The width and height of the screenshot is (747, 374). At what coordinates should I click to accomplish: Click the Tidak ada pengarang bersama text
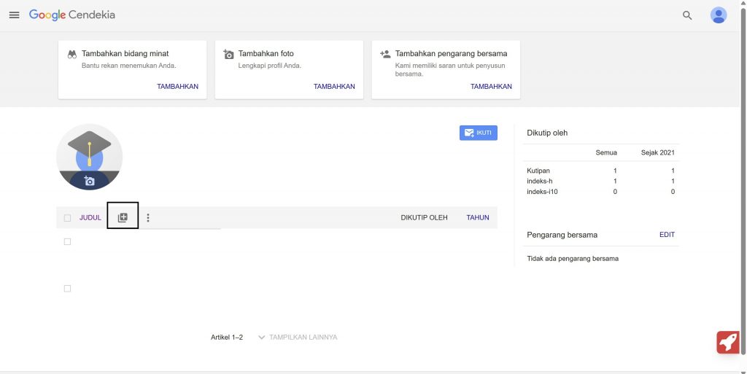(x=573, y=259)
